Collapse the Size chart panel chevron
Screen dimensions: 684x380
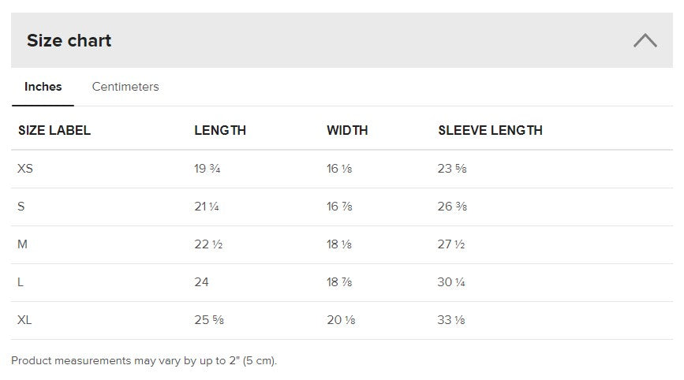tap(645, 40)
